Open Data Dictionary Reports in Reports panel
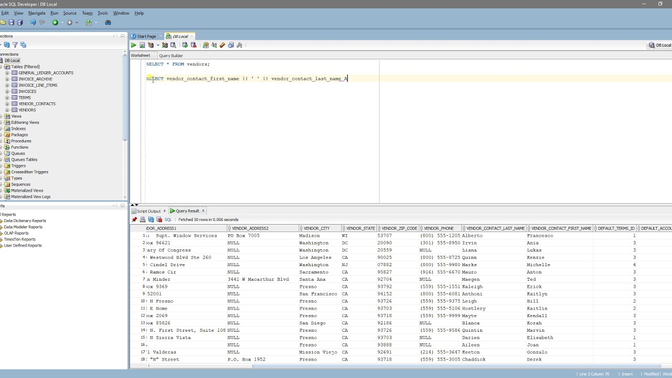Screen dimensions: 672x378 pyautogui.click(x=25, y=221)
